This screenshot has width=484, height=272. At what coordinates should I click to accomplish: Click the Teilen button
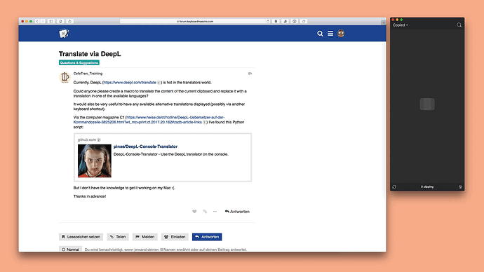click(118, 237)
